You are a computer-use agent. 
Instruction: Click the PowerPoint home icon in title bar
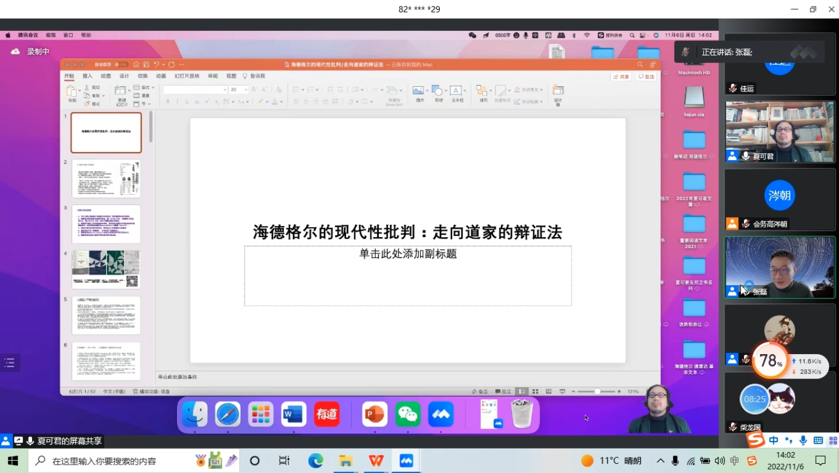[x=136, y=65]
